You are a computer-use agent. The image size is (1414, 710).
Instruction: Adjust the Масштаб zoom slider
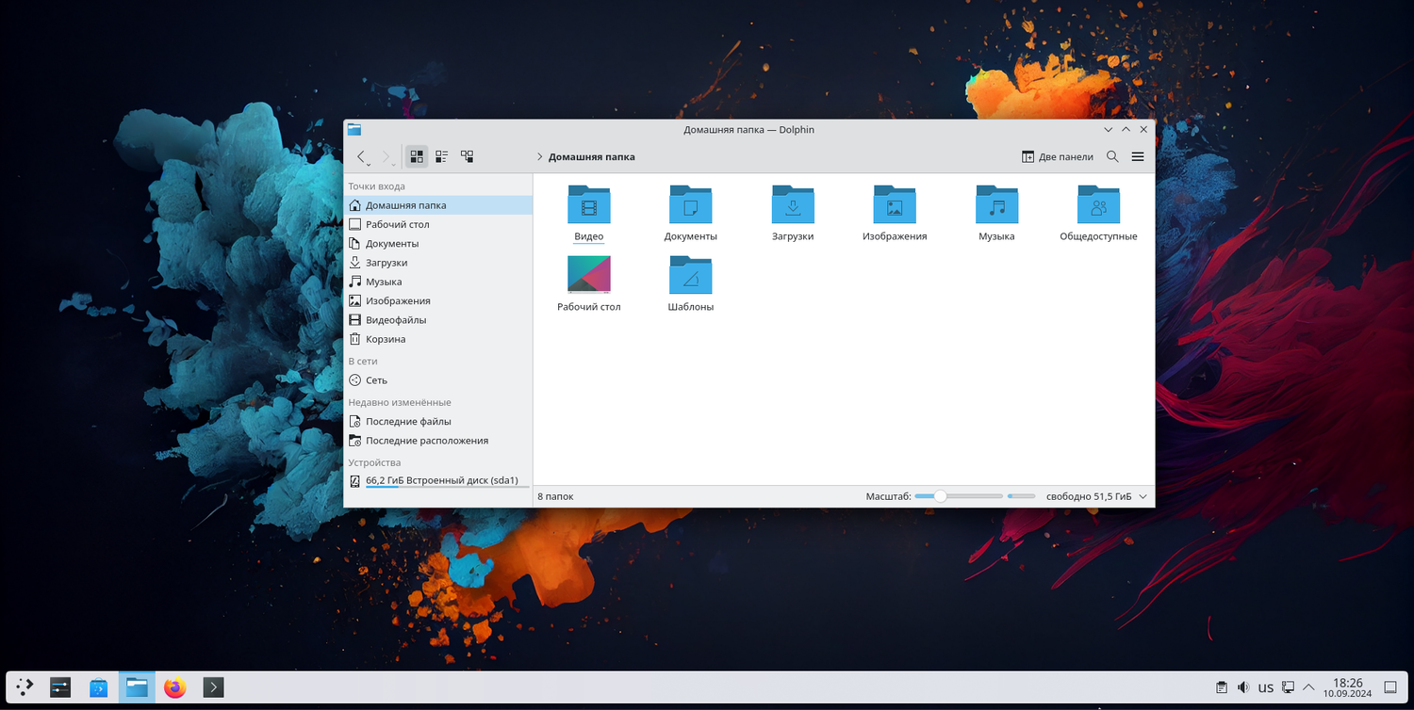coord(958,496)
